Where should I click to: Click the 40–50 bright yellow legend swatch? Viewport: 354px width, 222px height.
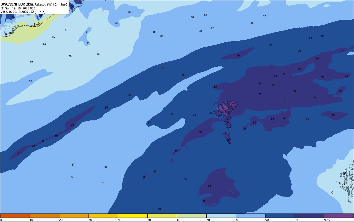(133, 216)
